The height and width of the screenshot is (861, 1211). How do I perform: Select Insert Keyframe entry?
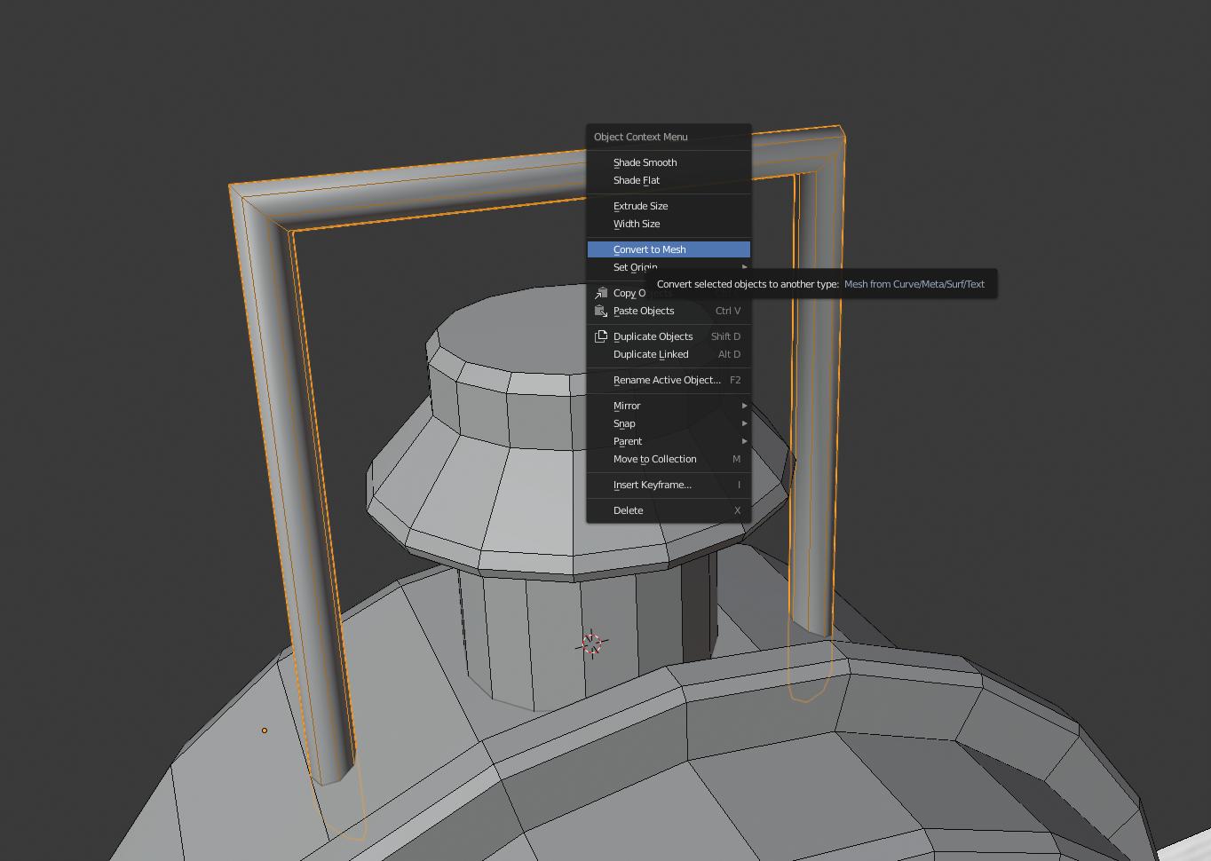[x=669, y=485]
